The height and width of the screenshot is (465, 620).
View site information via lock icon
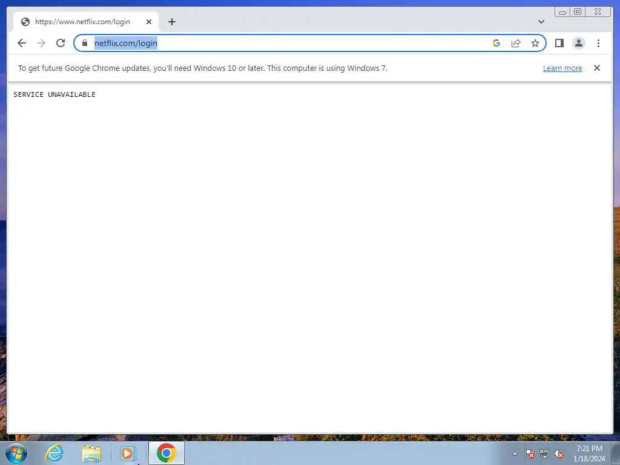(85, 43)
